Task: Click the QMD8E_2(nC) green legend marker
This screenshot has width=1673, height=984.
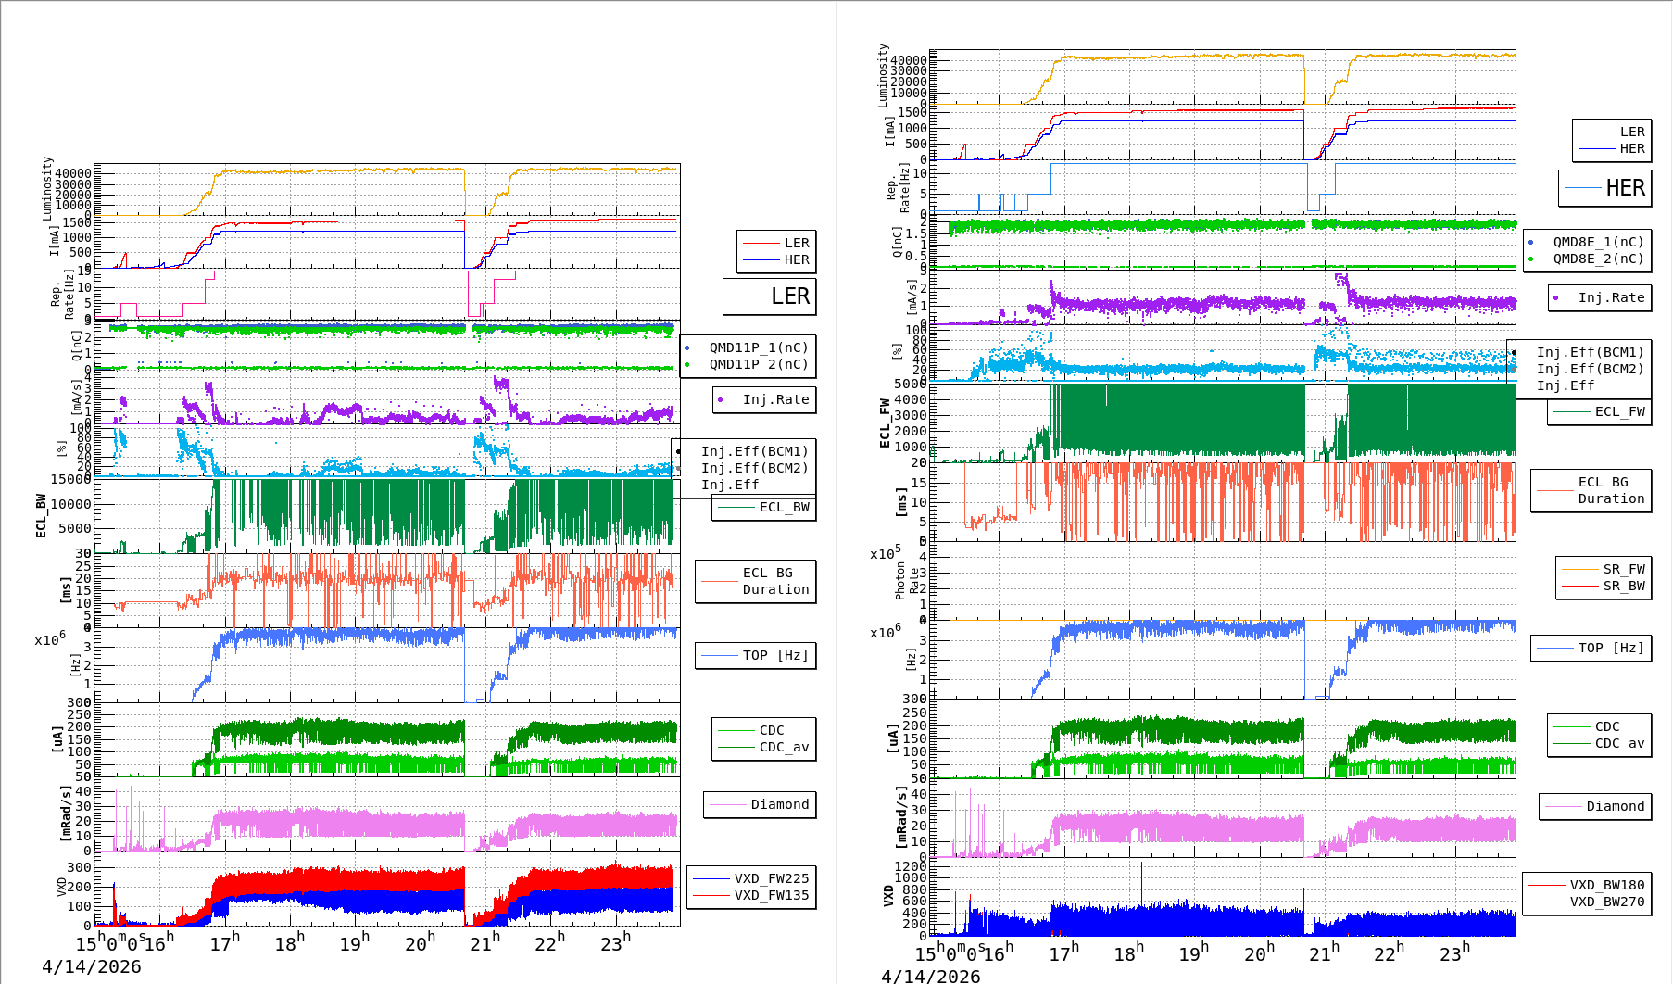Action: click(1531, 259)
